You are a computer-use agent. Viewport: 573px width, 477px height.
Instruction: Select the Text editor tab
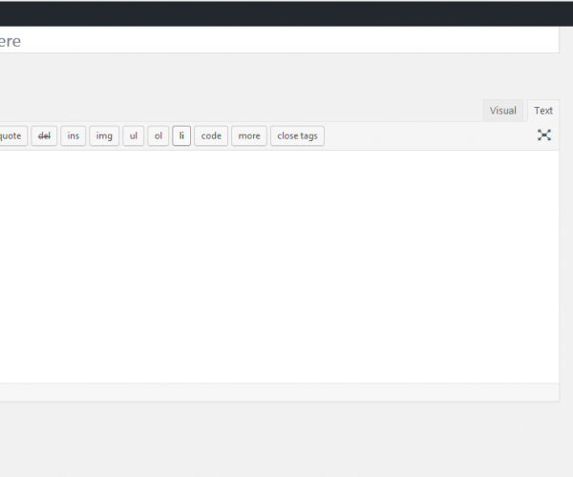pos(543,111)
